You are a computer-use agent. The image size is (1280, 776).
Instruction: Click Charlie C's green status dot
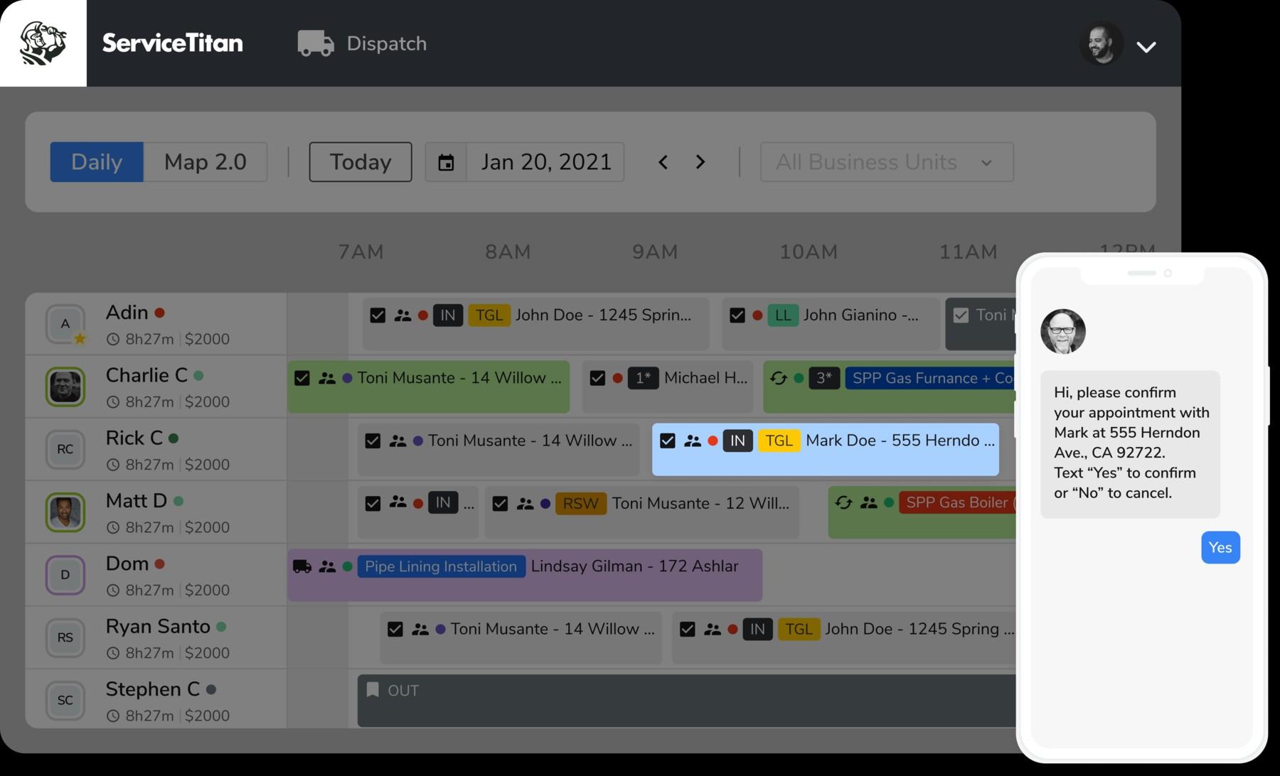(x=198, y=375)
